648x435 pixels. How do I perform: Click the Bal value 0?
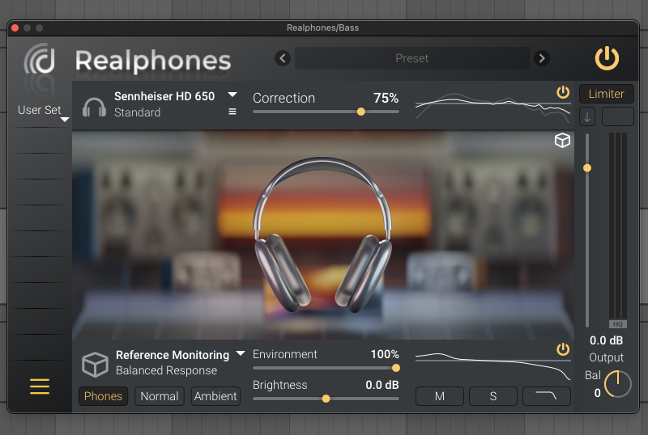597,393
